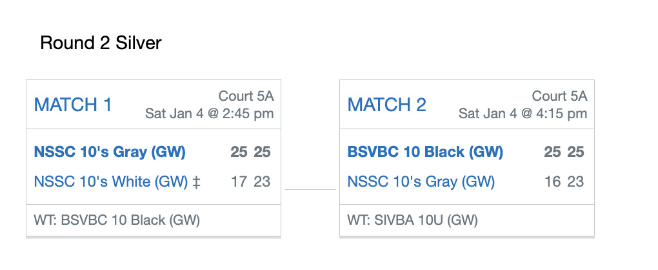Click Court 5A label in Match 2

coord(559,96)
